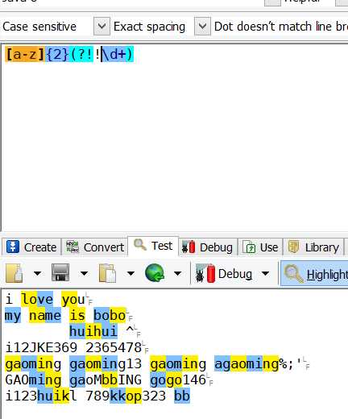Image resolution: width=348 pixels, height=419 pixels.
Task: Click the text 'gogo146' in test area
Action: pyautogui.click(x=178, y=380)
